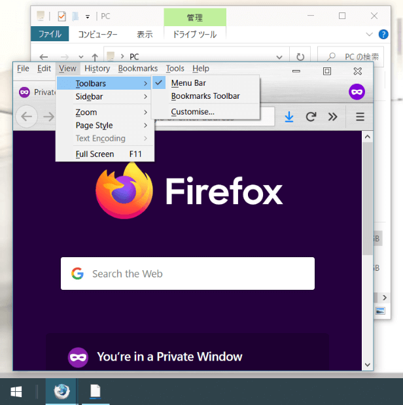The height and width of the screenshot is (405, 403).
Task: Open Explorer recent locations dropdown arrow
Action: (81, 57)
